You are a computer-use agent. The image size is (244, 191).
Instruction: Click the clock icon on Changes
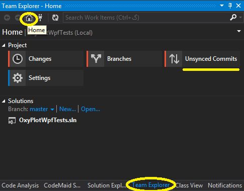18,59
